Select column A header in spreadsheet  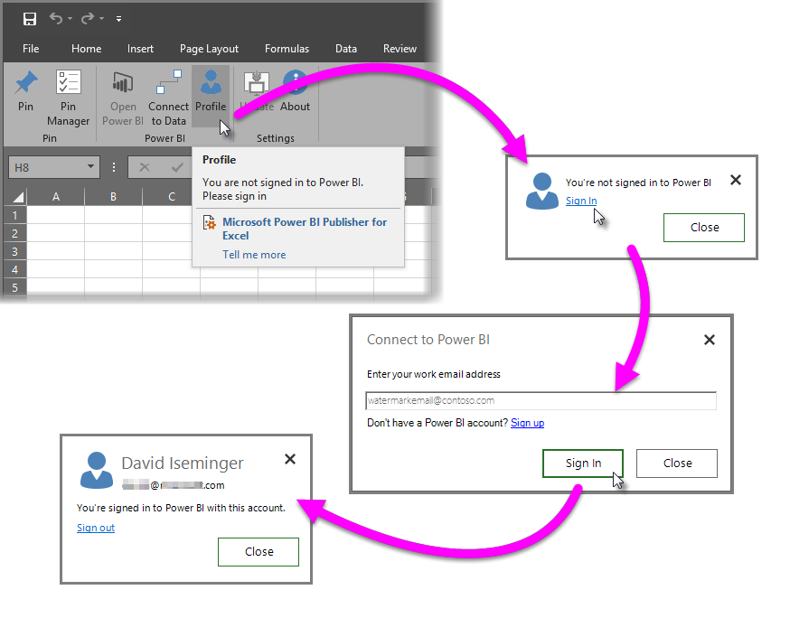[x=56, y=197]
